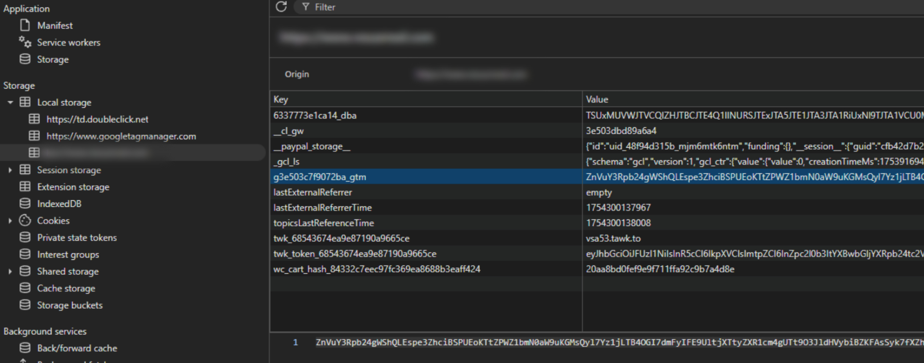
Task: Click the Cookies icon in sidebar
Action: [x=25, y=220]
